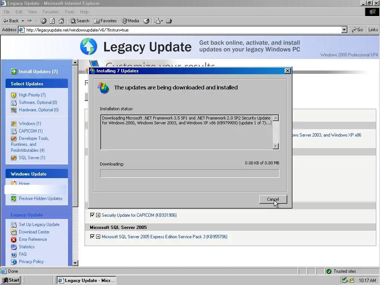Click the Mail toolbar icon
This screenshot has width=380, height=285.
157,21
